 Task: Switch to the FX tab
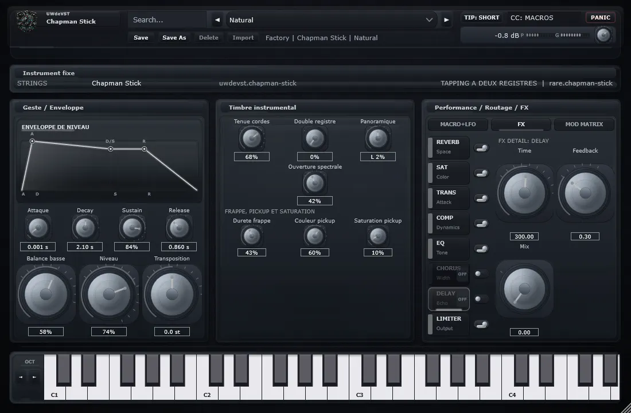[x=521, y=124]
